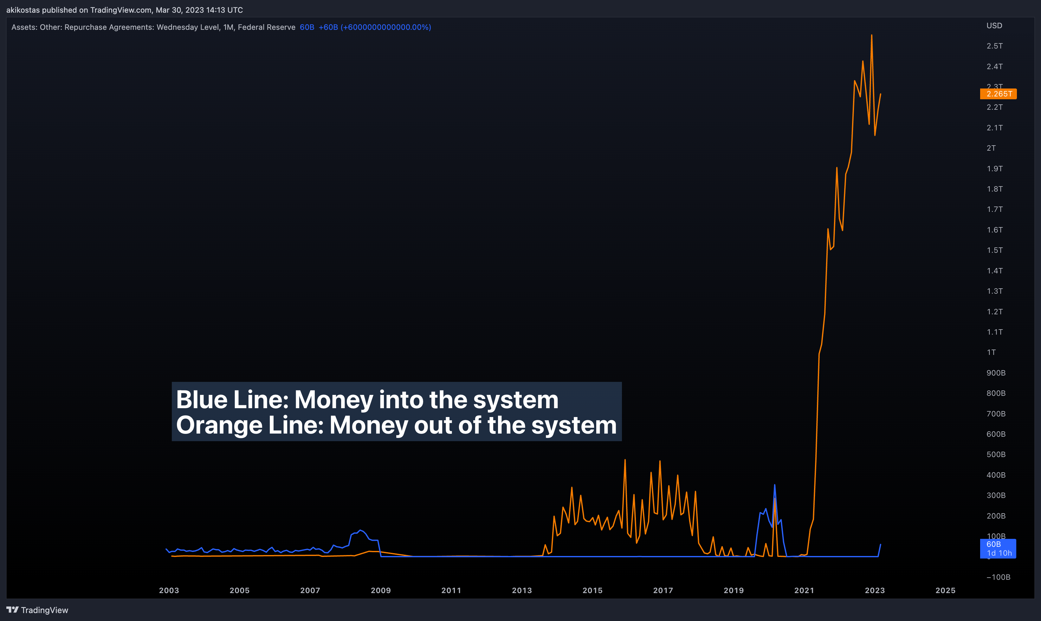
Task: Click the 2013 year on time axis
Action: point(522,591)
